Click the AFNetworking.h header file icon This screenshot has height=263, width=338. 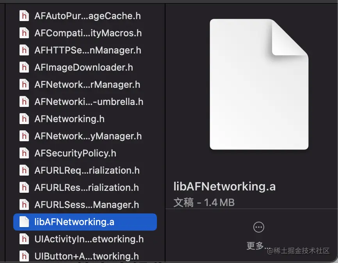click(24, 119)
